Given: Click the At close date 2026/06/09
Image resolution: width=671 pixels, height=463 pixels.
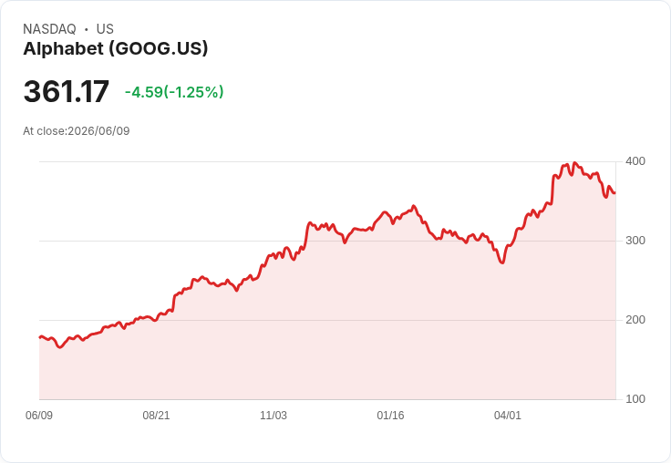Looking at the screenshot, I should point(98,131).
